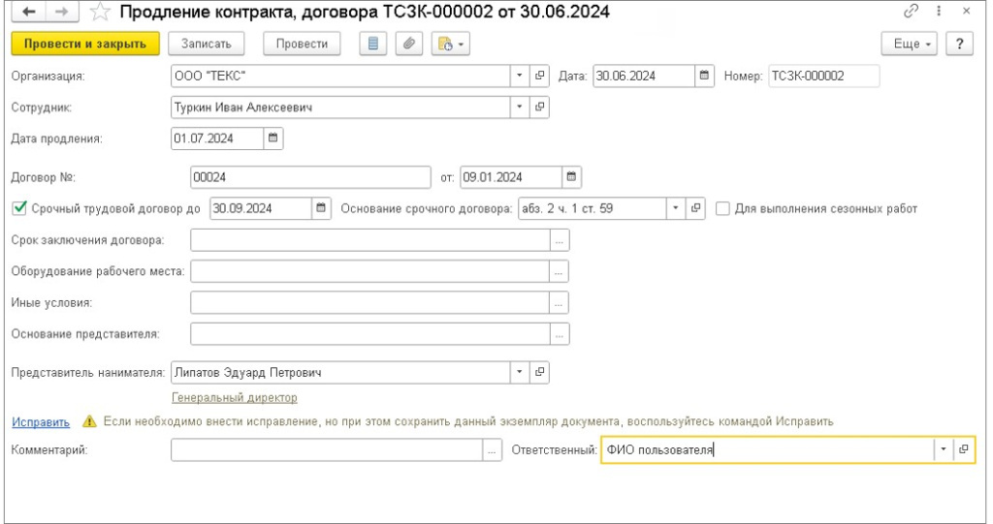993x524 pixels.
Task: Click the Провести и закрыть button
Action: tap(84, 44)
